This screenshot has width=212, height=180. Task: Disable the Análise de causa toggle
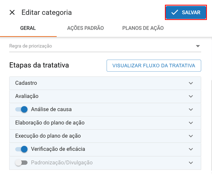point(22,109)
